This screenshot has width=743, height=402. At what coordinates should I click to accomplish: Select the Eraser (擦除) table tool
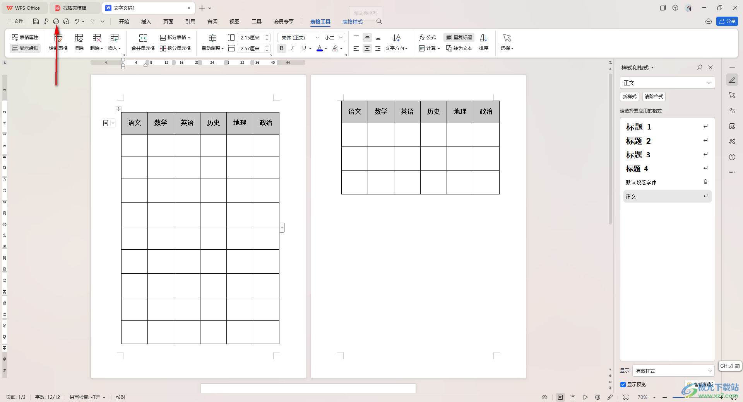point(79,42)
